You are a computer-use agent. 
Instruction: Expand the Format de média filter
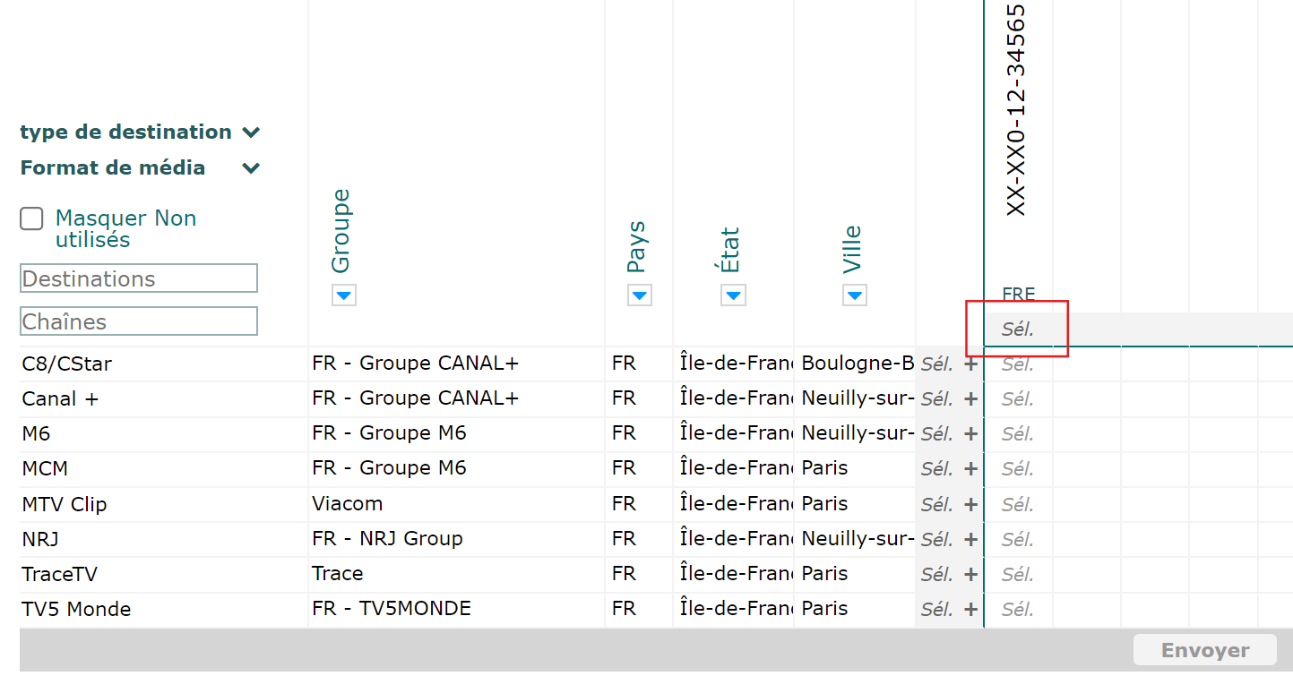(252, 168)
